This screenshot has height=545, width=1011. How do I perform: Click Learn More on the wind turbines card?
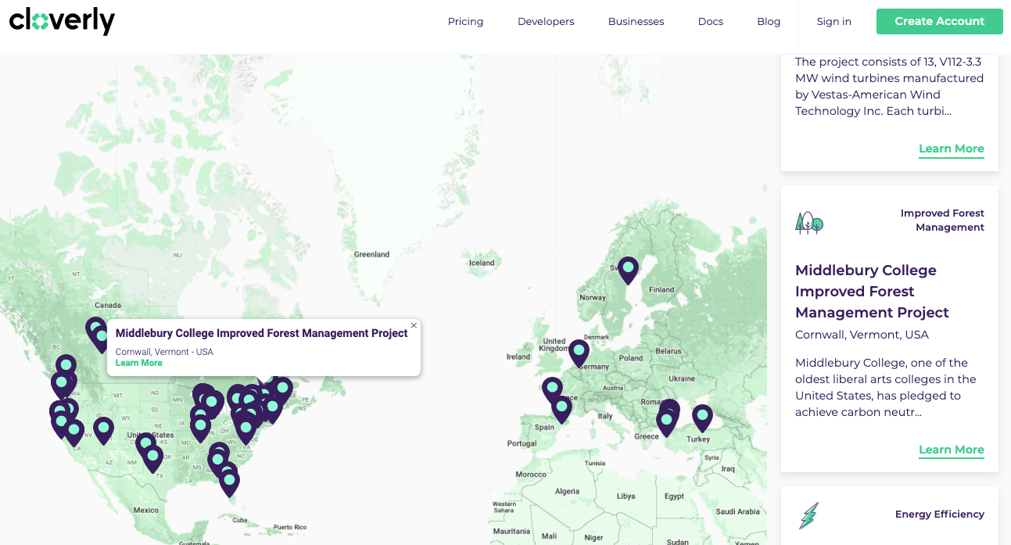click(951, 149)
